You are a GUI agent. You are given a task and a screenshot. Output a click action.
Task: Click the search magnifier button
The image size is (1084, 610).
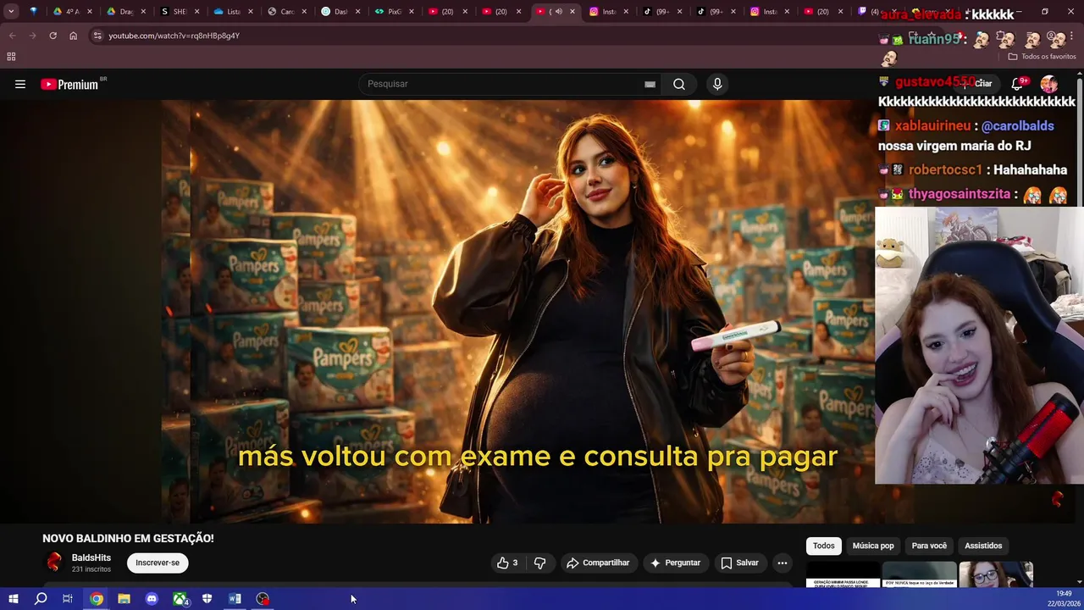679,84
